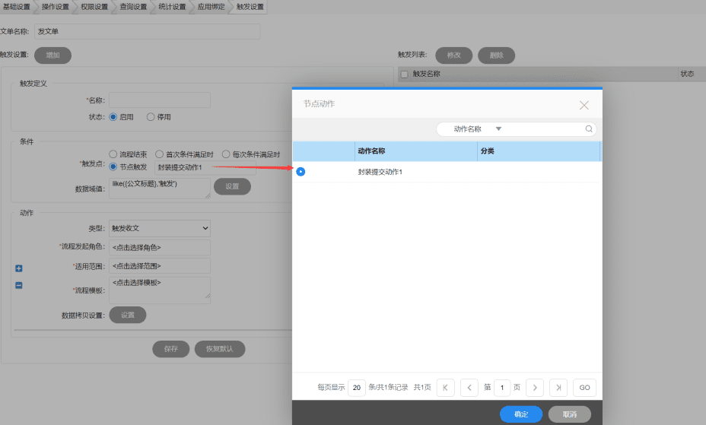
Task: Click the 文单名称 input field
Action: coord(148,31)
